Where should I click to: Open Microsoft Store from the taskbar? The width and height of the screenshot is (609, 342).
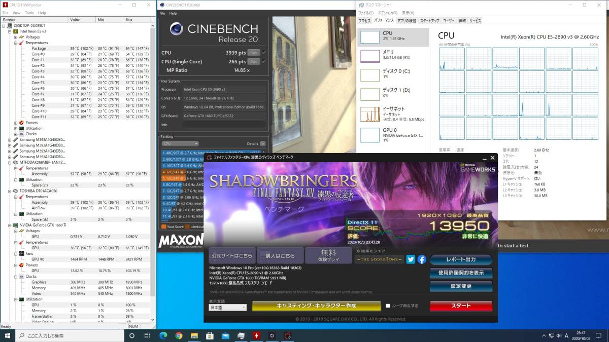(x=210, y=335)
